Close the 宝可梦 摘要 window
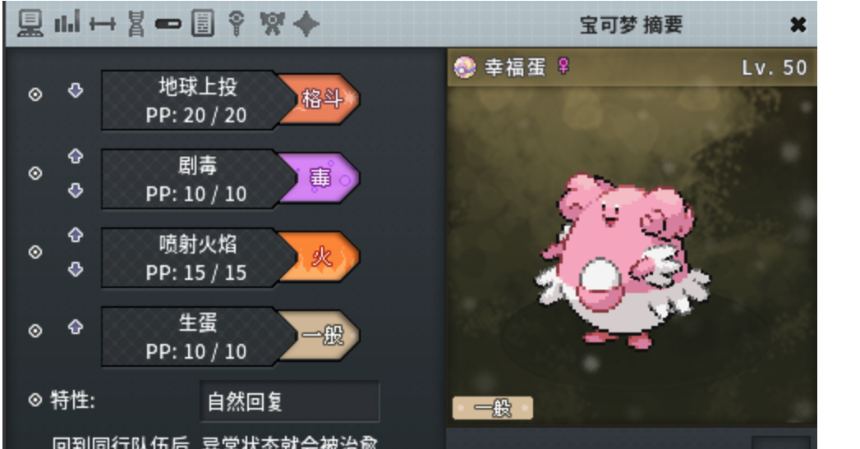 798,24
